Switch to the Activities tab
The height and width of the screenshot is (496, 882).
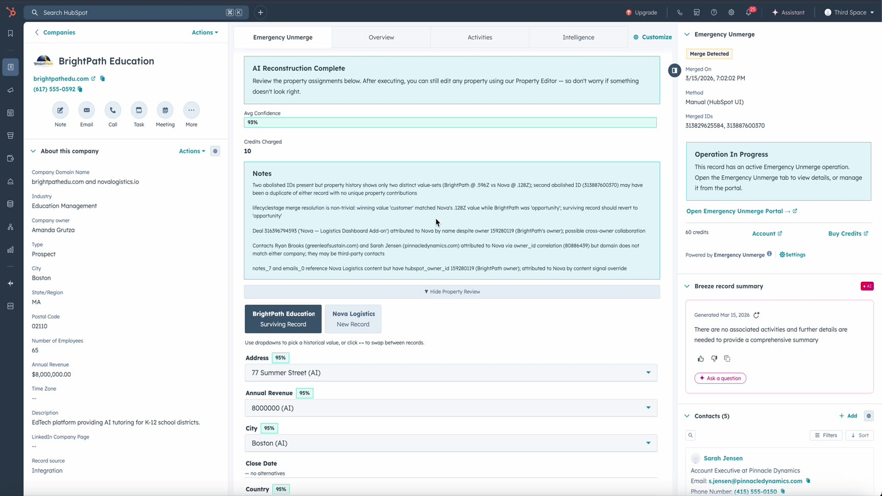coord(480,37)
